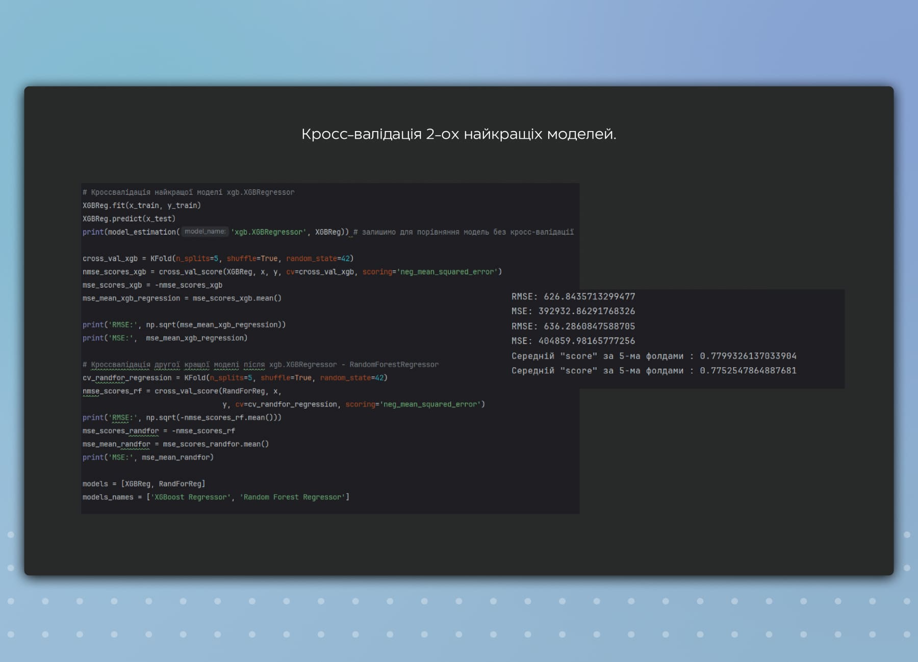Click the score output ending 0.7799326137033904
The height and width of the screenshot is (662, 918).
(654, 356)
